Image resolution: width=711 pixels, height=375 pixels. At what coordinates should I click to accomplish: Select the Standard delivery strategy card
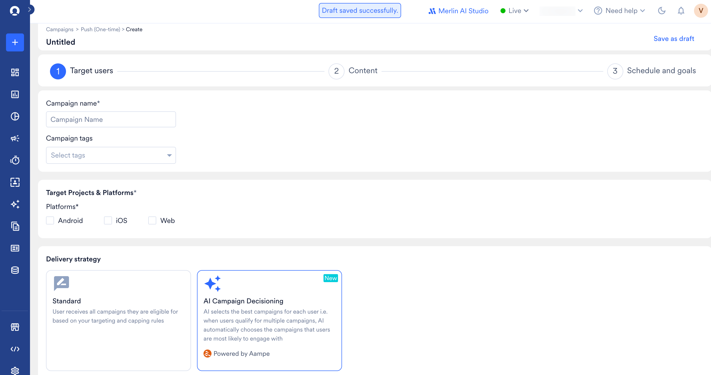point(118,320)
